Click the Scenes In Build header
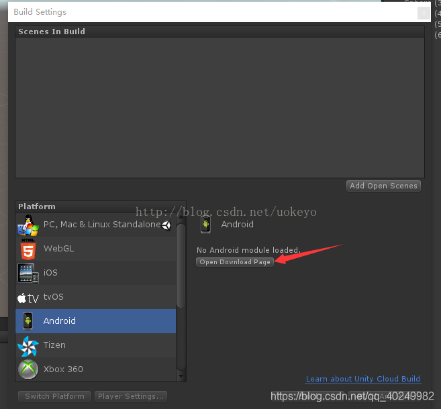The width and height of the screenshot is (441, 409). 219,32
